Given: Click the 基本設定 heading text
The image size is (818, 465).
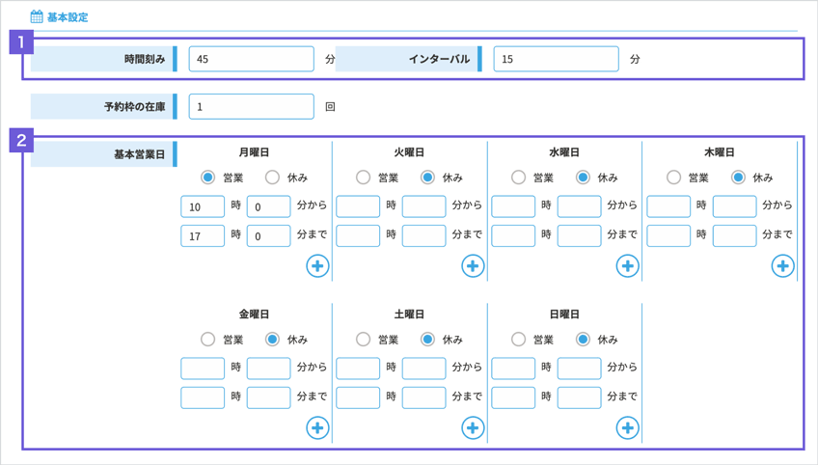Looking at the screenshot, I should [x=68, y=17].
